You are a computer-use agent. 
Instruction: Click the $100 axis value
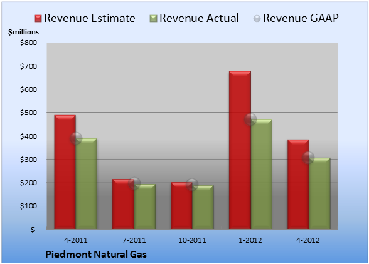pos(28,206)
